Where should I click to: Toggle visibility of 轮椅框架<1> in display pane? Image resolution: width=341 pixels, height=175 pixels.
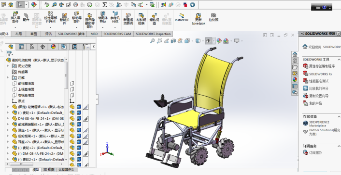[x=72, y=107]
